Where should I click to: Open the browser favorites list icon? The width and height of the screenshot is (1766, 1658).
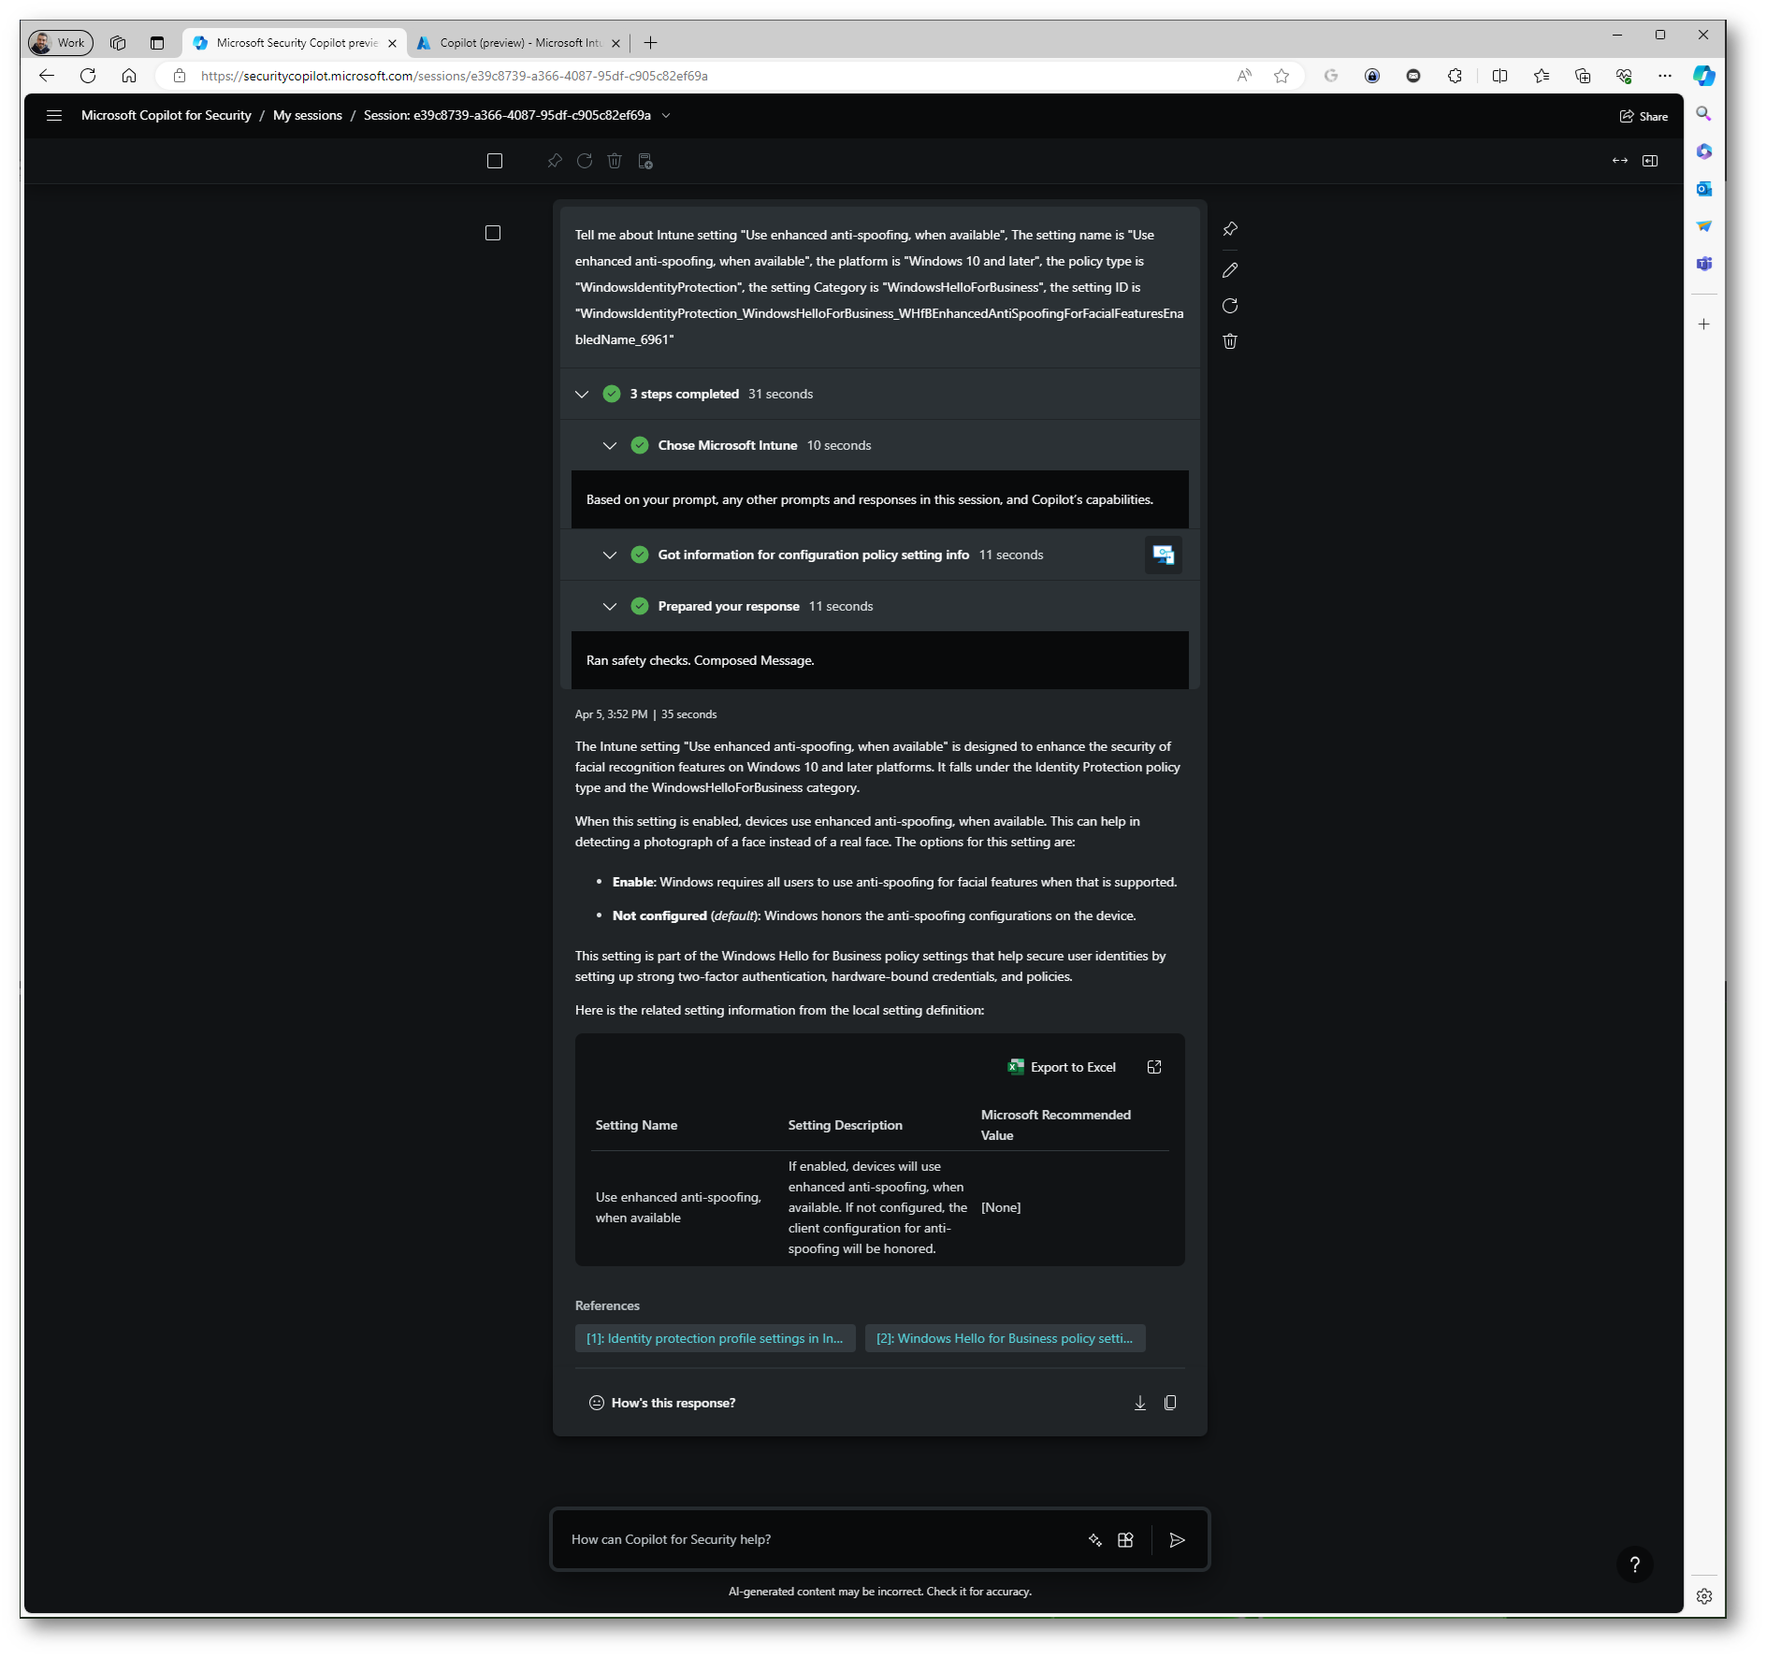(1542, 76)
